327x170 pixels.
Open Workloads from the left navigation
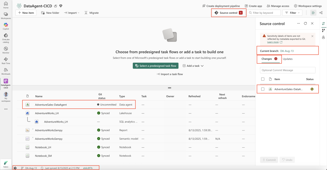point(6,71)
